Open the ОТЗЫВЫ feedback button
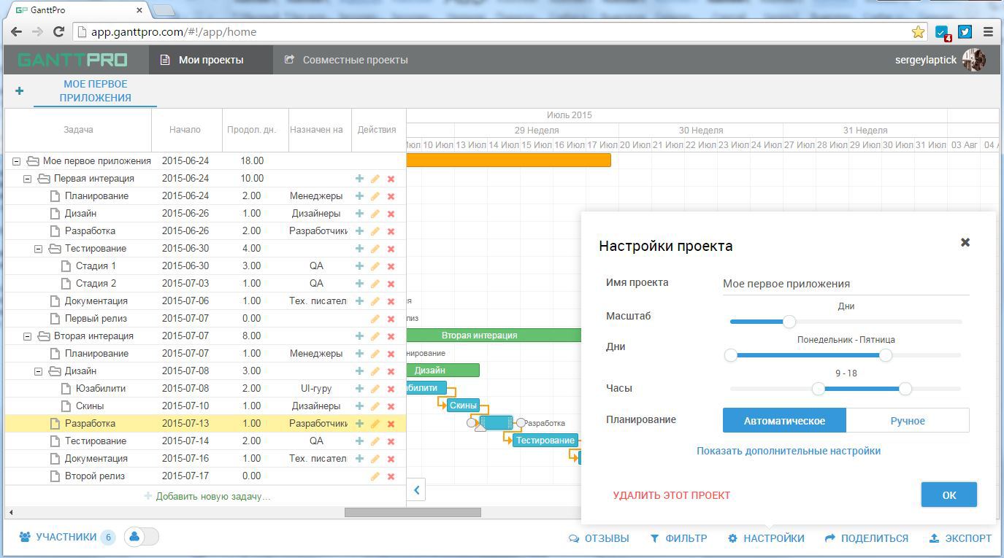1004x558 pixels. pyautogui.click(x=599, y=538)
